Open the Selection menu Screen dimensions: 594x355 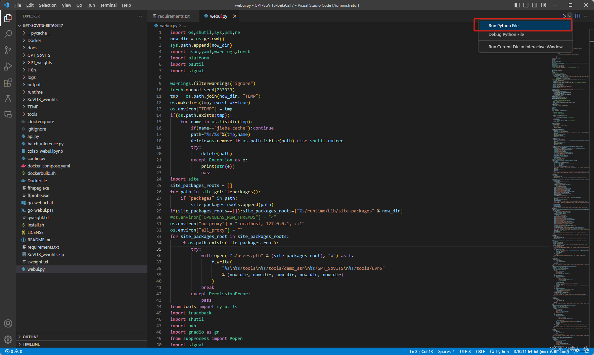pos(48,5)
